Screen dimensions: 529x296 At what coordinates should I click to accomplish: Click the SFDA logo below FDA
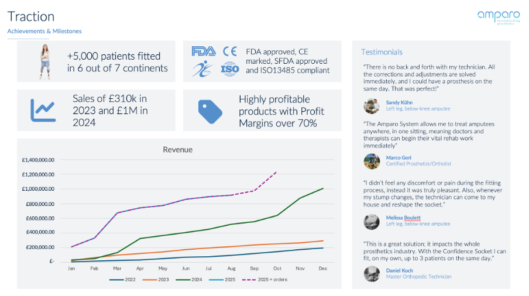[x=202, y=70]
